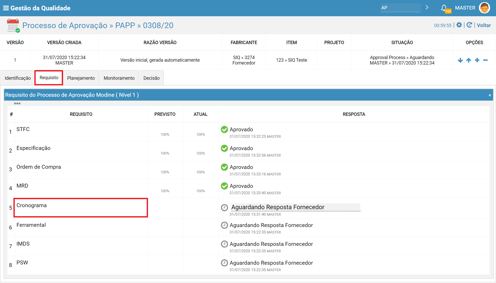Click the Approval Process » Aguardando status cell
The width and height of the screenshot is (496, 283).
[x=402, y=60]
